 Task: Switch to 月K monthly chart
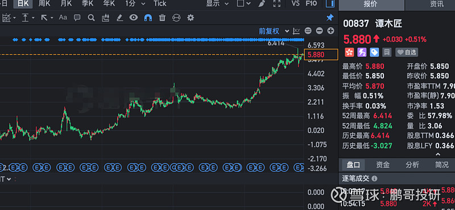[x=66, y=4]
